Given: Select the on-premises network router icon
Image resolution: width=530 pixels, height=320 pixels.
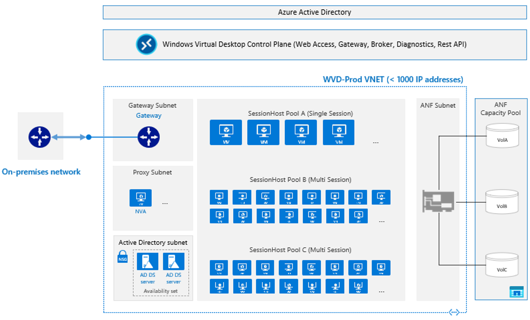Looking at the screenshot, I should click(x=40, y=137).
